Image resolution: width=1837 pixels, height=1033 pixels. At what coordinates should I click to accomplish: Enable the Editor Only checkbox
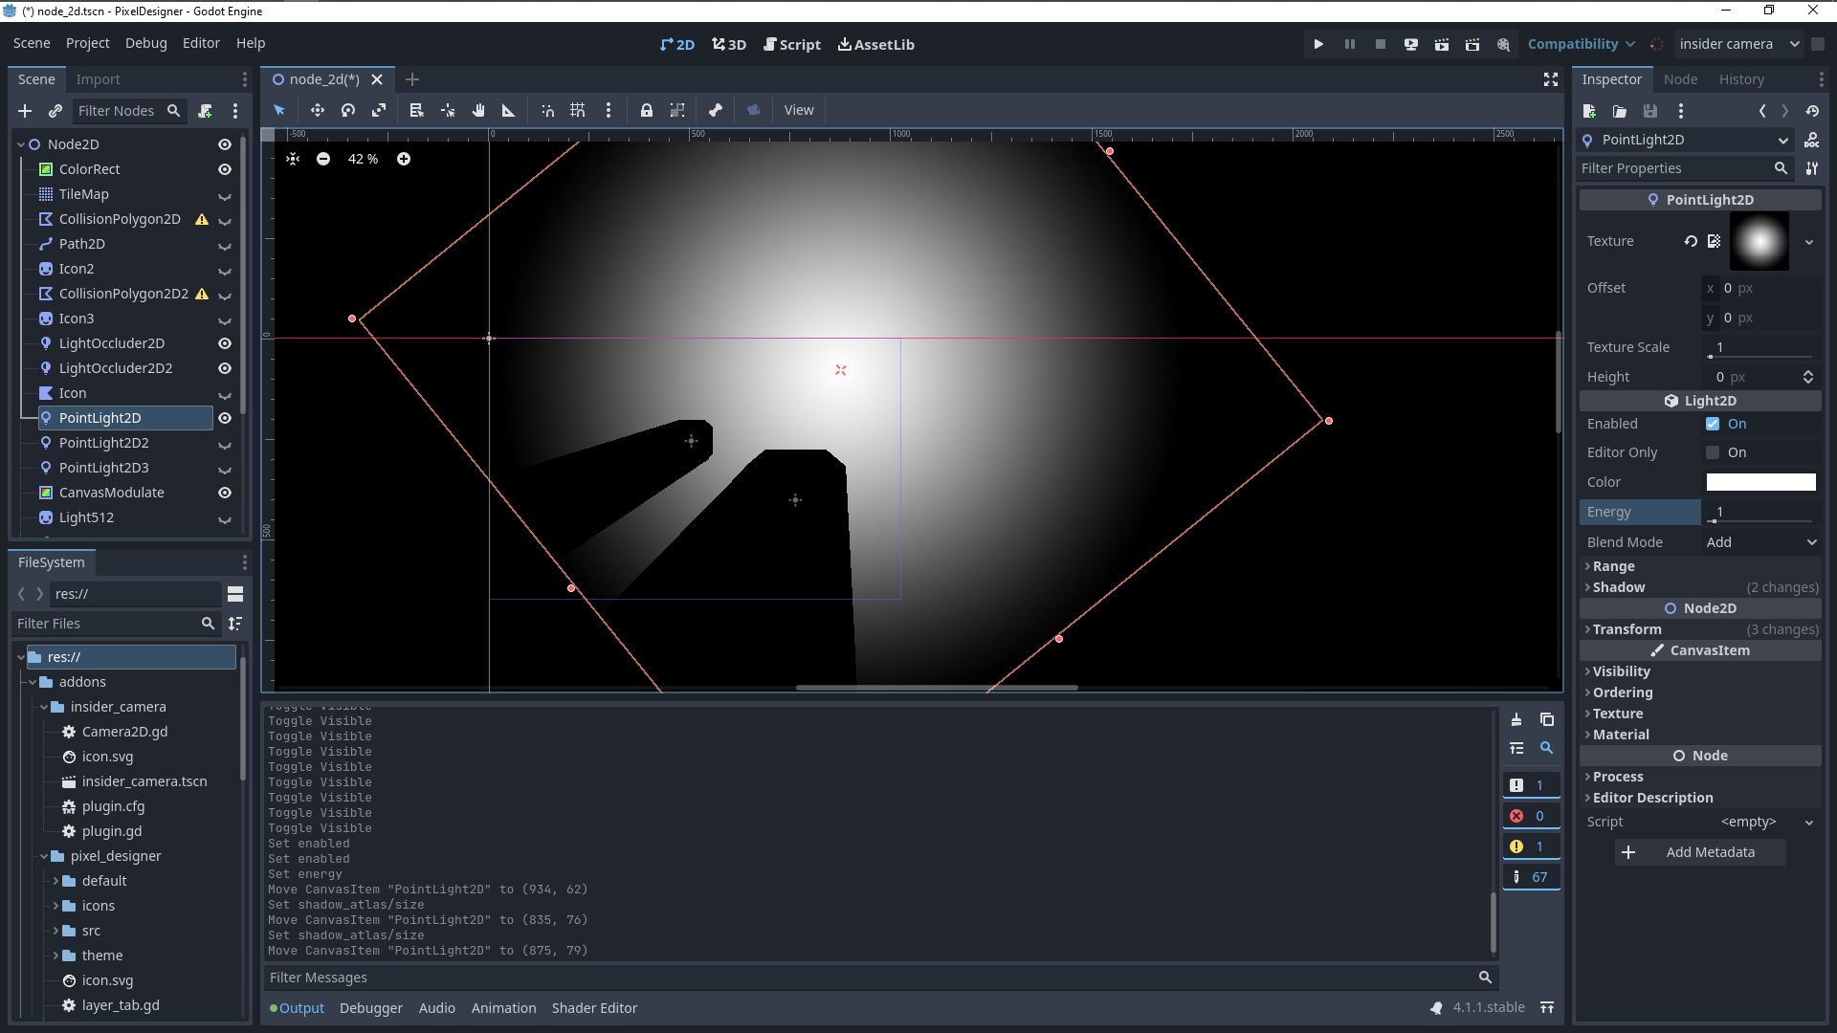[1714, 452]
